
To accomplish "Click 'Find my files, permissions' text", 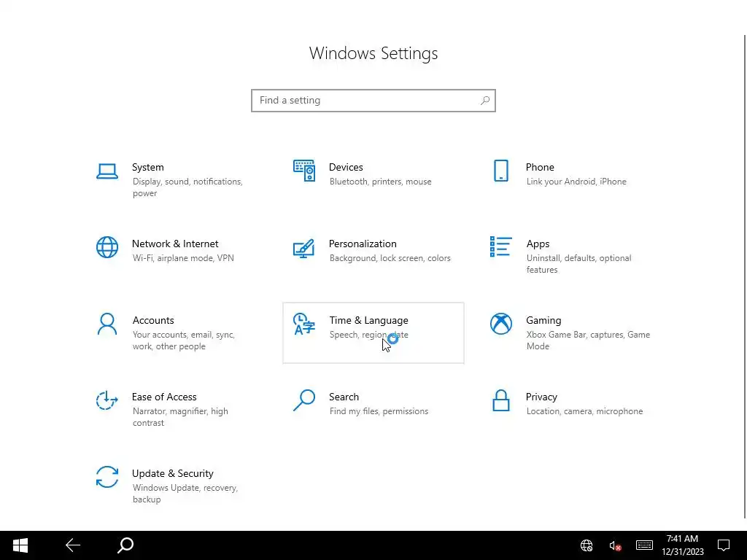I will 379,411.
